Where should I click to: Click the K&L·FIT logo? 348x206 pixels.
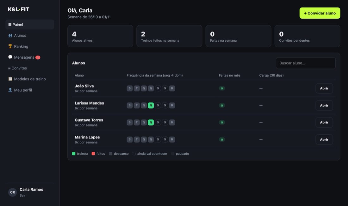point(18,9)
